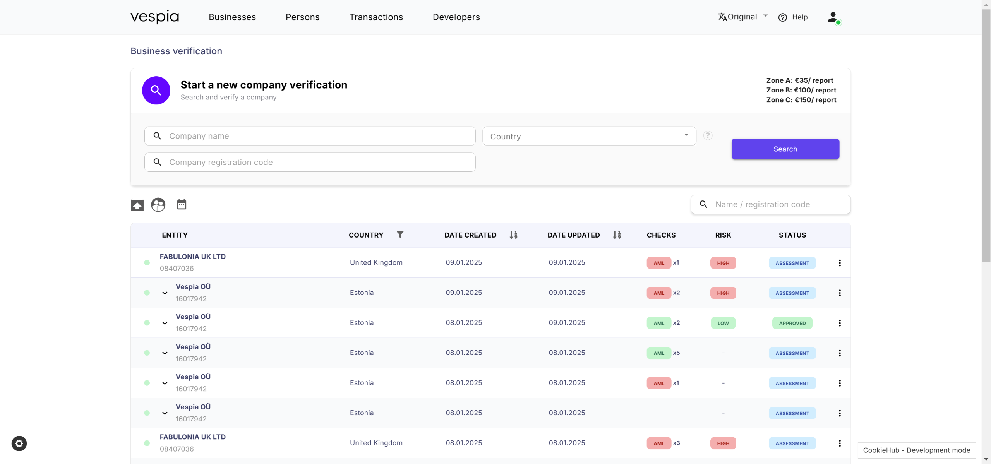Open three-dot menu for first FABULONIA row
Screen dimensions: 991x464
[x=839, y=263]
